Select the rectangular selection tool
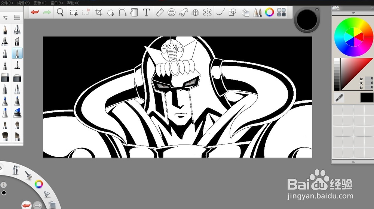The image size is (374, 209). [x=74, y=12]
